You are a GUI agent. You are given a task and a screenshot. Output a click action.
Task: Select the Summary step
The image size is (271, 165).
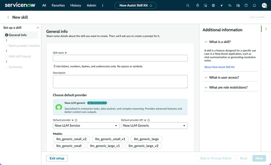point(14,67)
